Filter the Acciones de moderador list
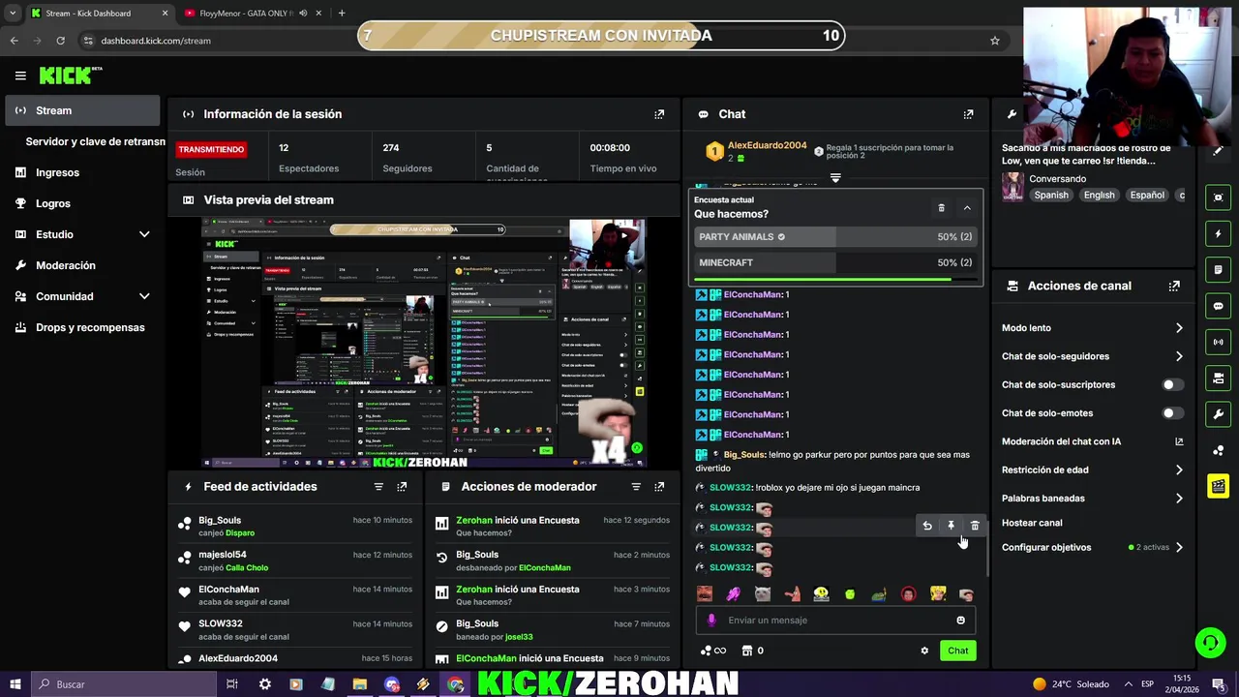 [x=636, y=487]
